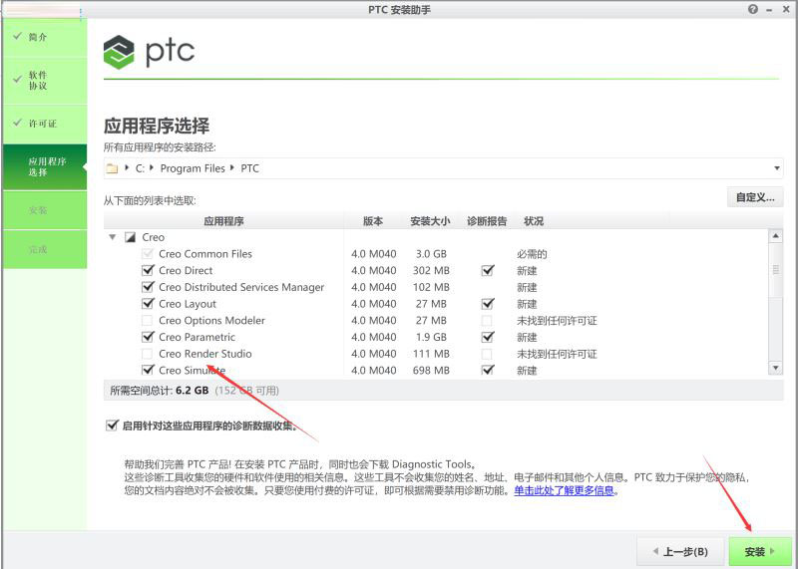This screenshot has width=798, height=569.
Task: Minimize the PTC installer window
Action: click(x=769, y=10)
